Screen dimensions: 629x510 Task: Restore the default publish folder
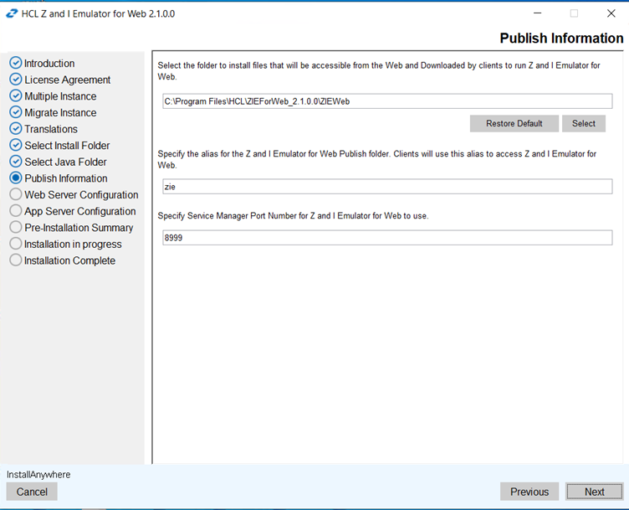click(x=514, y=123)
